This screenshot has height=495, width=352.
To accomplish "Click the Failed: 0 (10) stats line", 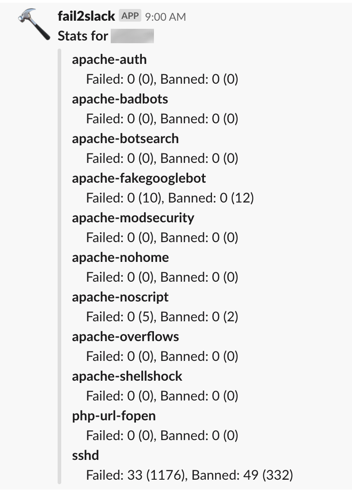I will click(170, 198).
